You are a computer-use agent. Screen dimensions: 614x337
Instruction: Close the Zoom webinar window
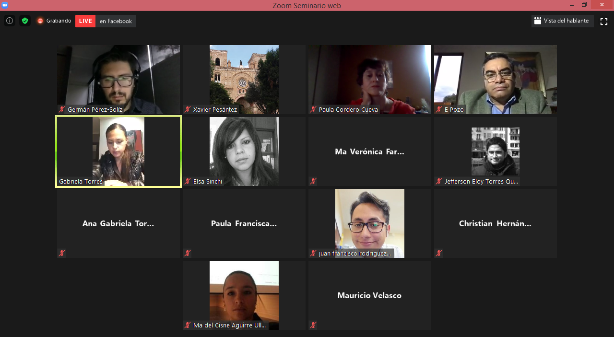602,5
